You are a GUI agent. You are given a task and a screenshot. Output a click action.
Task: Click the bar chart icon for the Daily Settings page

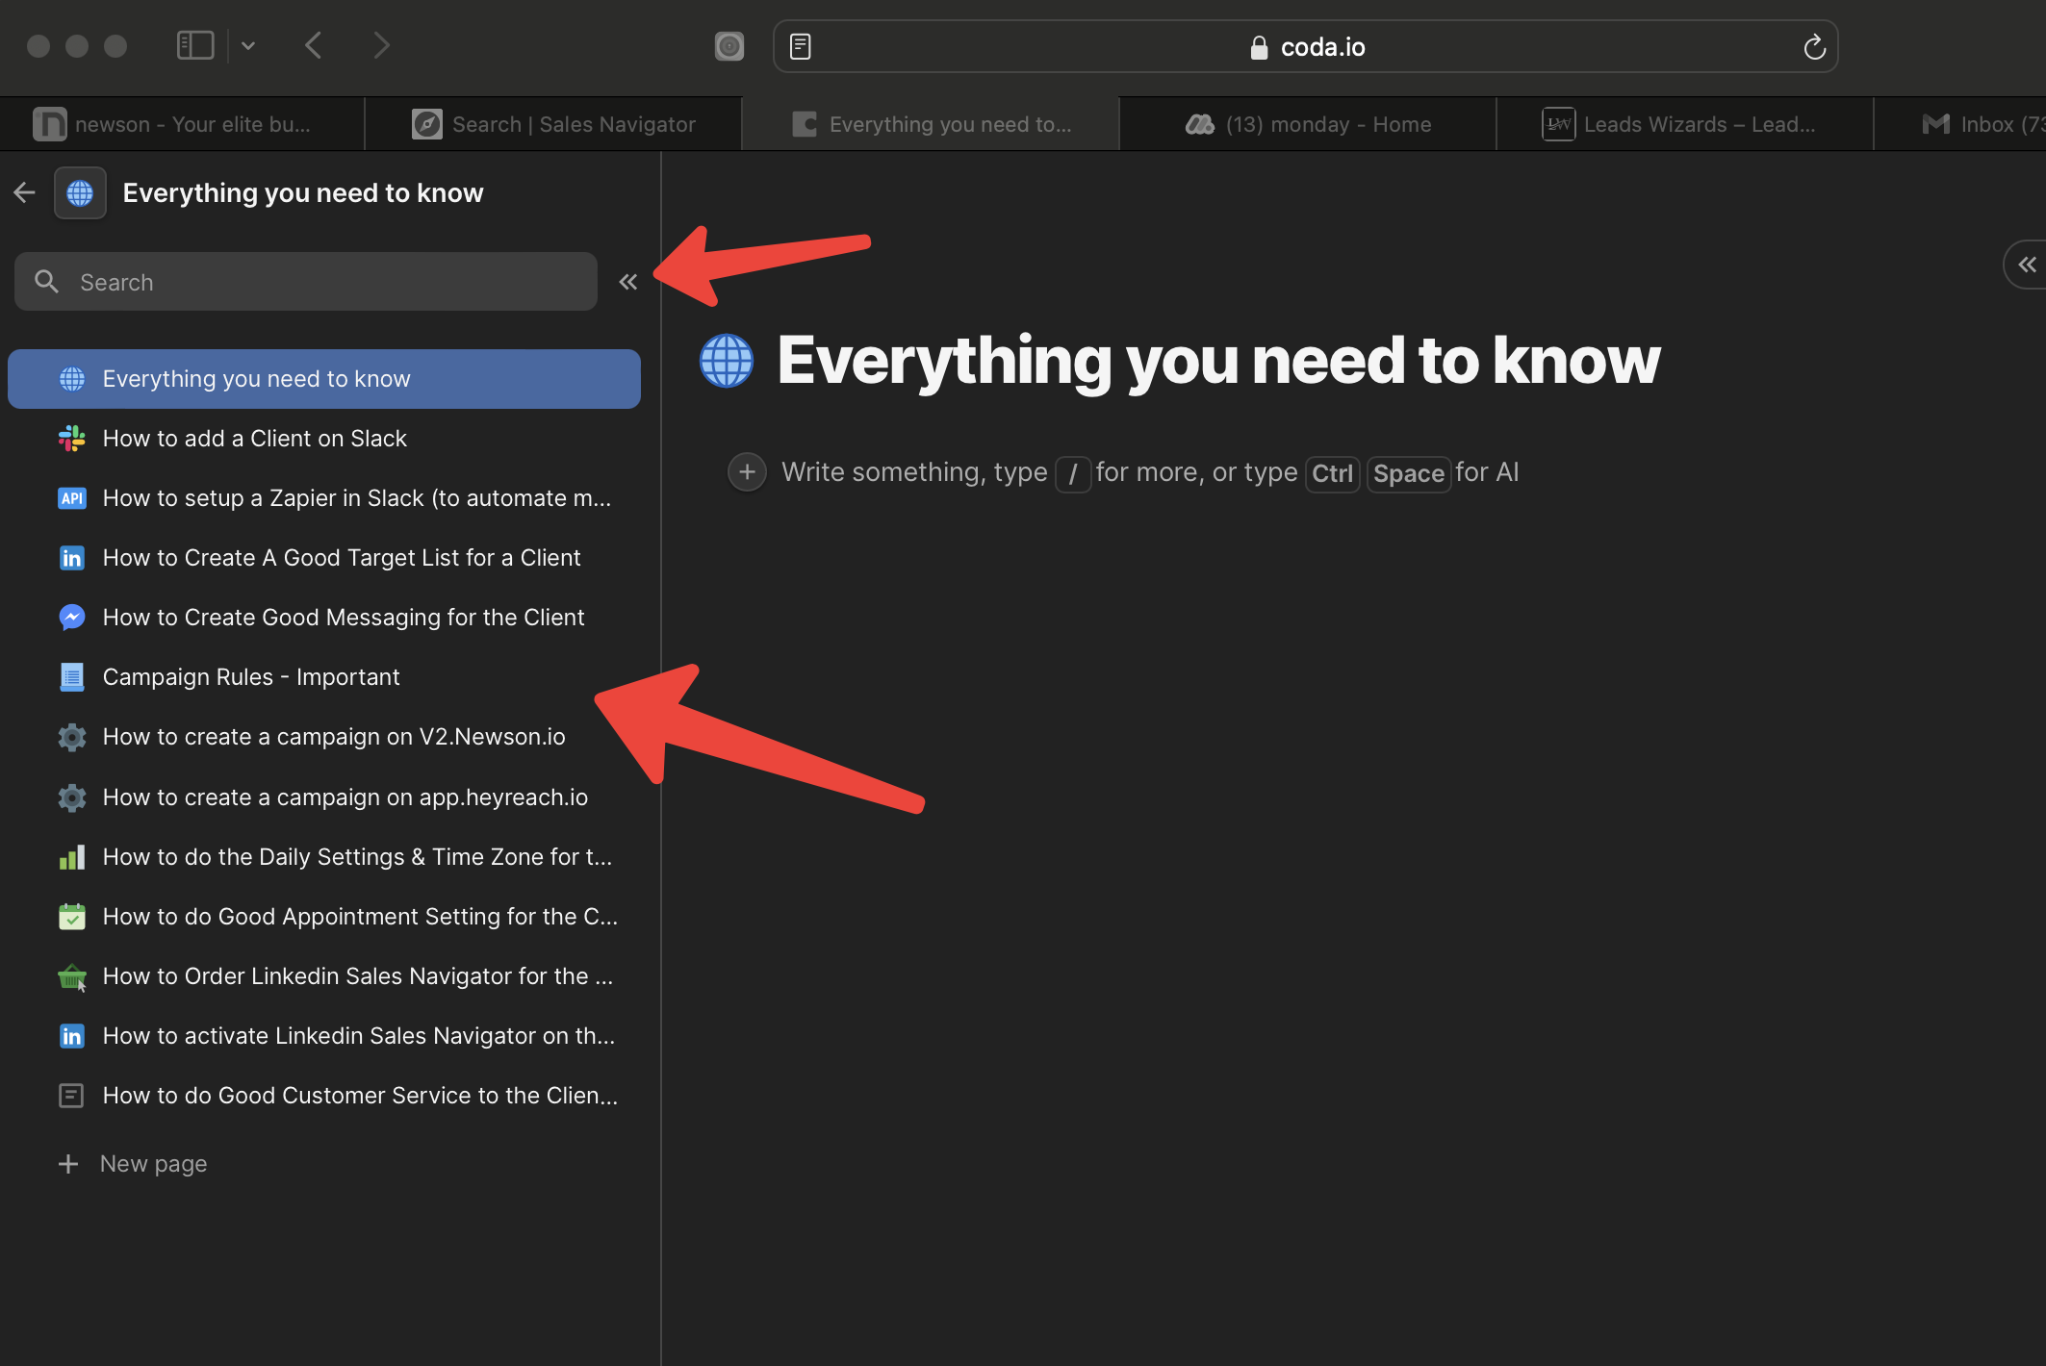point(72,857)
